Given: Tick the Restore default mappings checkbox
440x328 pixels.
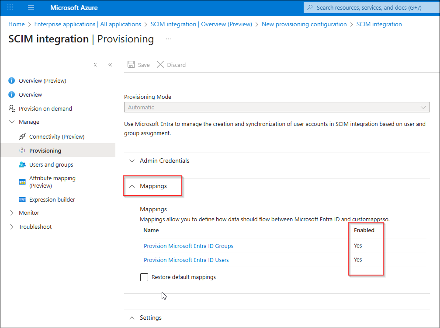Looking at the screenshot, I should click(x=144, y=277).
